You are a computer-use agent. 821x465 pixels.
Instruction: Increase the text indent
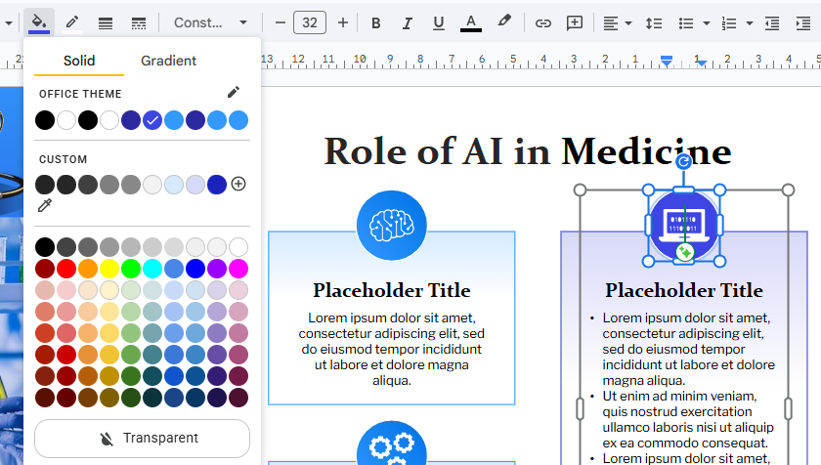[803, 23]
